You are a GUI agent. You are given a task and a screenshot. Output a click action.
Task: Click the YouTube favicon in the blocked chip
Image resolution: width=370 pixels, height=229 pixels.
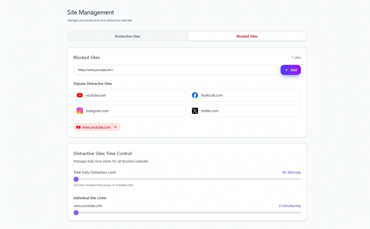click(78, 127)
